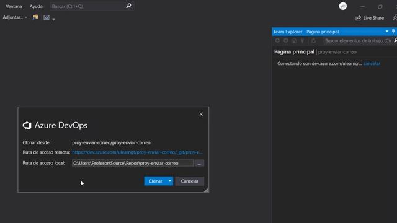Open the Ventana menu
The width and height of the screenshot is (397, 223).
coord(14,6)
